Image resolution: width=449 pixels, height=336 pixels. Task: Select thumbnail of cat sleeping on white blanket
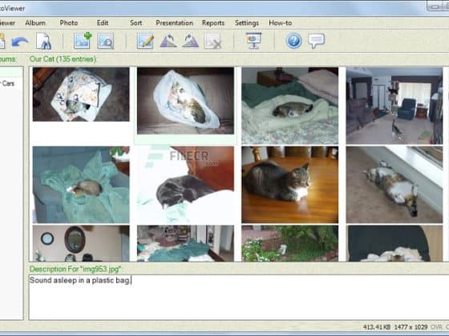(x=289, y=106)
